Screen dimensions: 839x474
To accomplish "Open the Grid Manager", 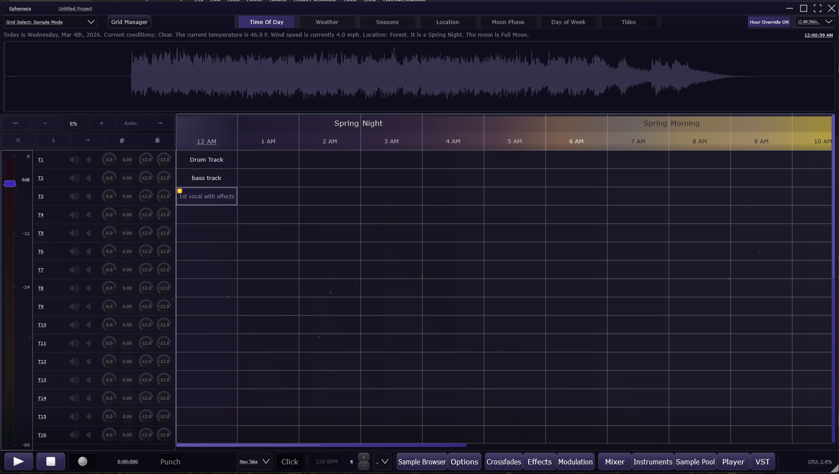I will [x=129, y=22].
